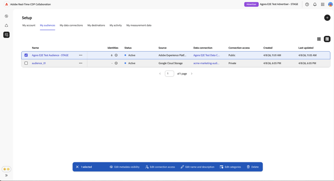Click the Advertiser role badge

click(251, 4)
